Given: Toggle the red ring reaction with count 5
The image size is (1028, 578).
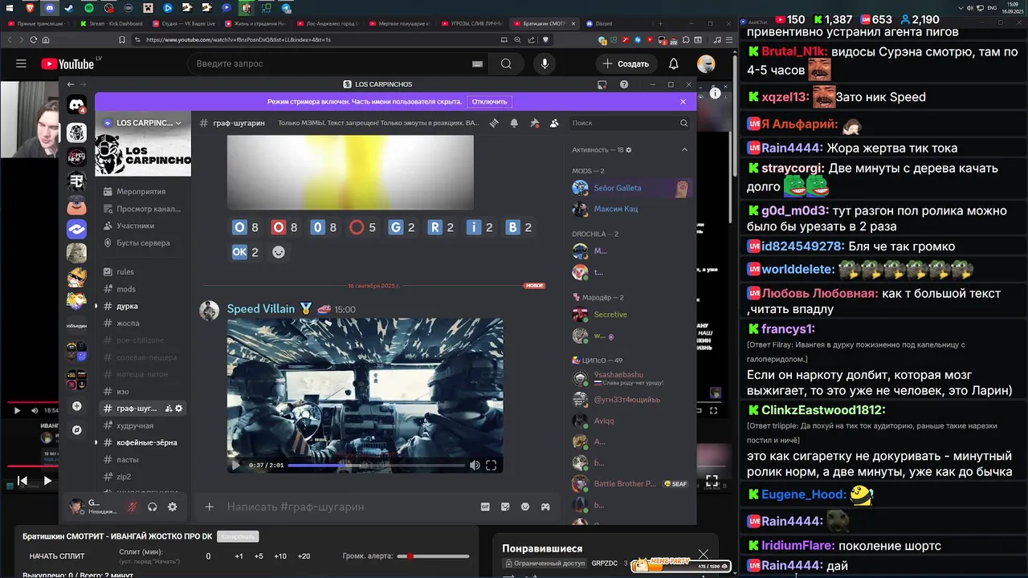Looking at the screenshot, I should pos(363,227).
